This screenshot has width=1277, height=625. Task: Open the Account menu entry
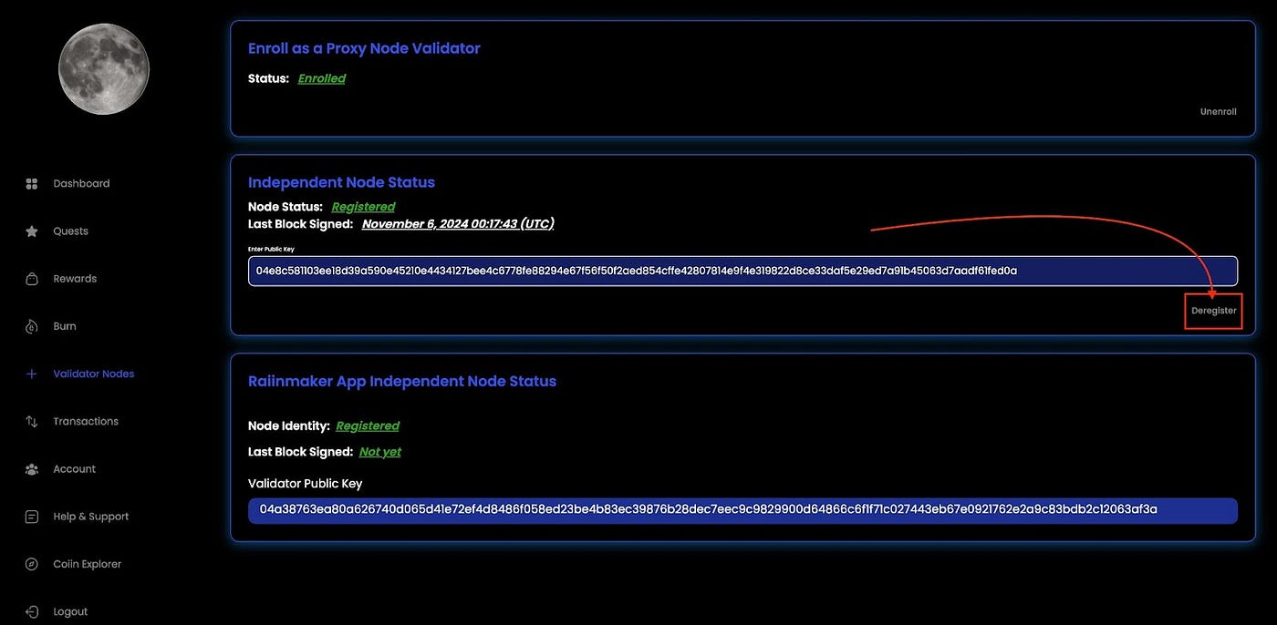[75, 469]
